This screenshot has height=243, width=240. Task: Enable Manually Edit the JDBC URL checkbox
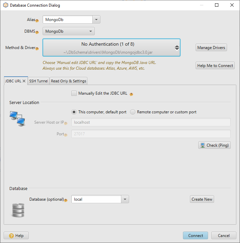[74, 93]
